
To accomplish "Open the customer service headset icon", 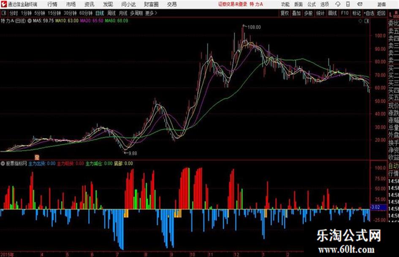I will [338, 4].
